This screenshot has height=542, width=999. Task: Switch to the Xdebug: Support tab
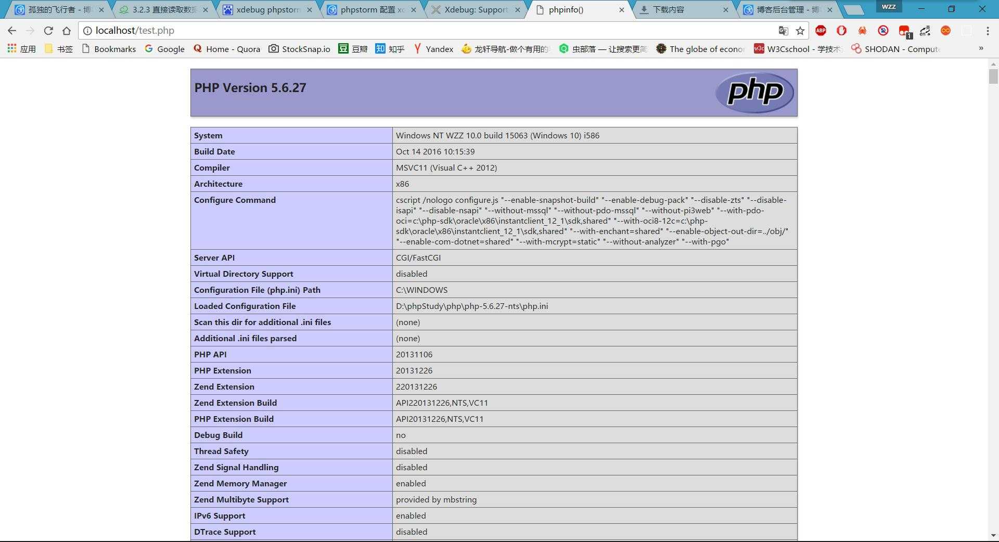475,10
